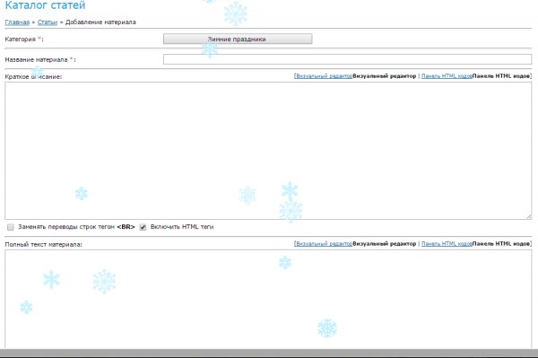Uncheck the Включить HTML теги checkbox
Viewport: 538px width, 358px height.
pyautogui.click(x=143, y=227)
